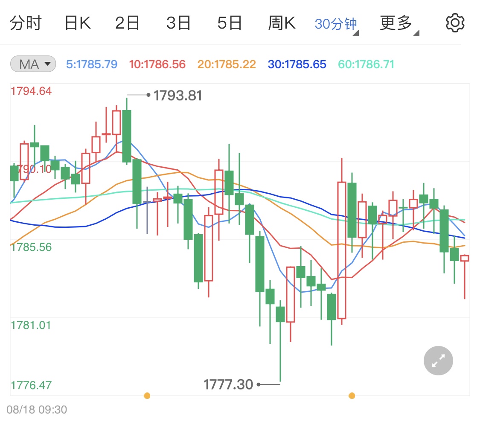
Task: Click the MA60 value 60:1786.71
Action: point(366,64)
